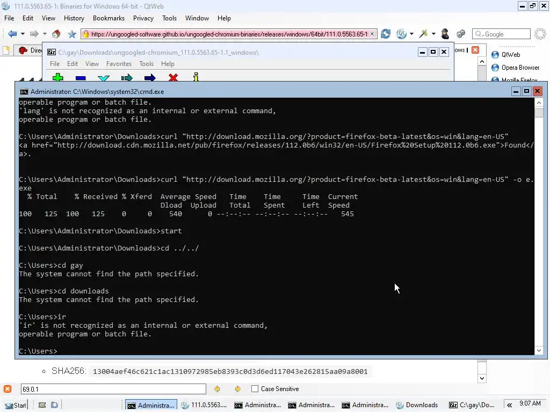Click the 9:07 AM taskbar clock
Viewport: 550px width, 412px height.
point(530,403)
